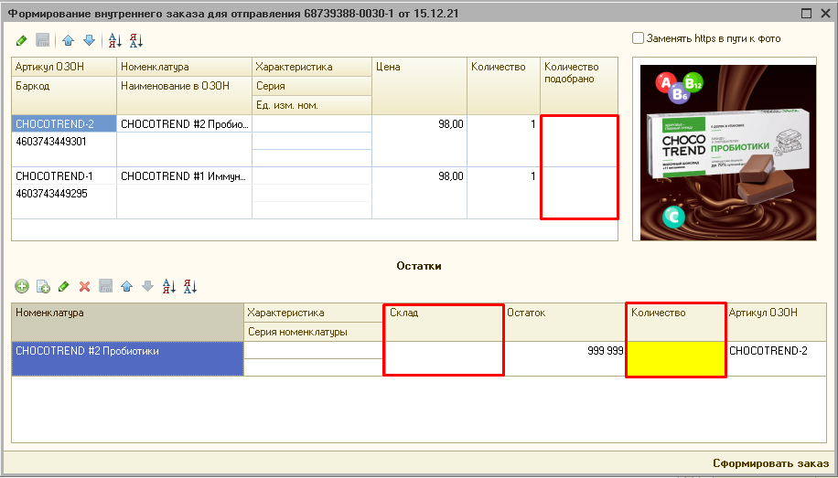Screen dimensions: 838x478
Task: Enable Заменять https в пути к фото checkbox
Action: click(638, 38)
